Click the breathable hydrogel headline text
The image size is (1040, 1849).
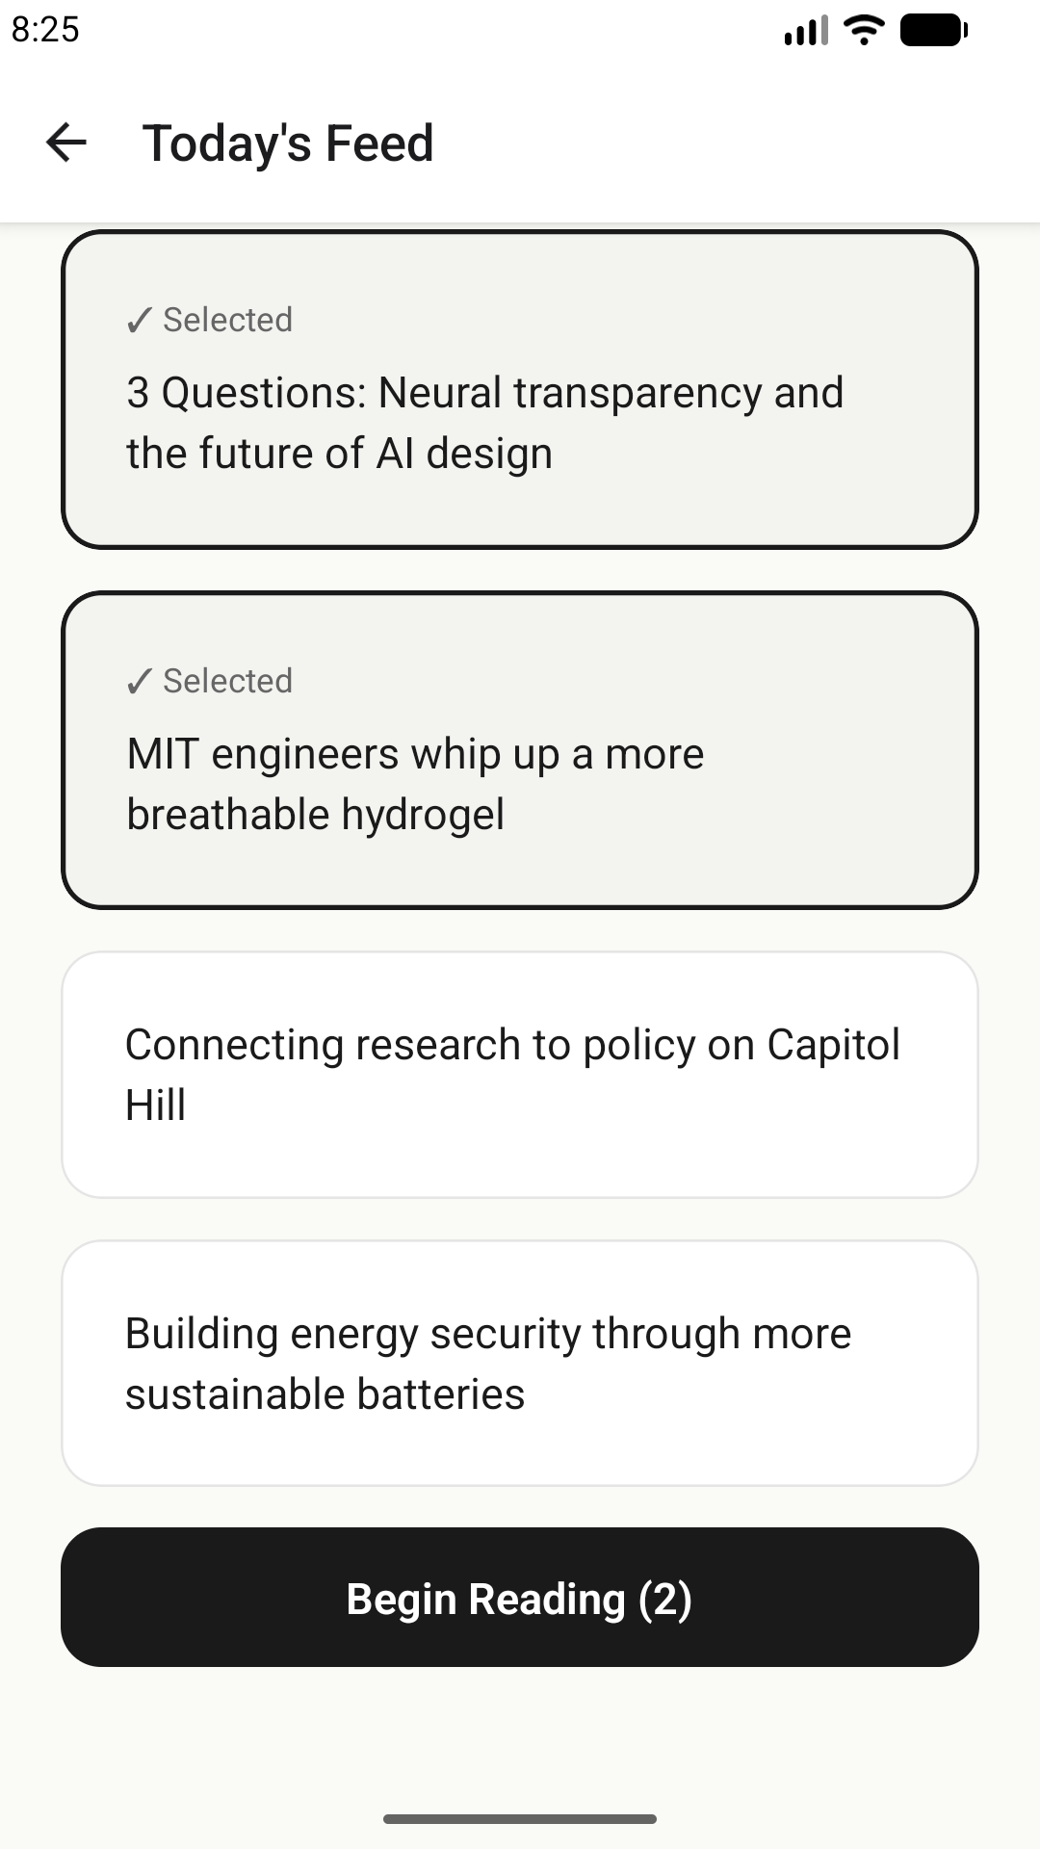point(415,784)
